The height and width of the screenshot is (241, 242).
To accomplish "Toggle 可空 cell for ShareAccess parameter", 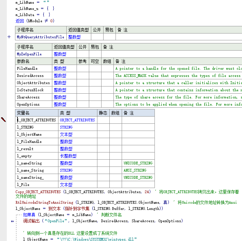I will [95, 97].
